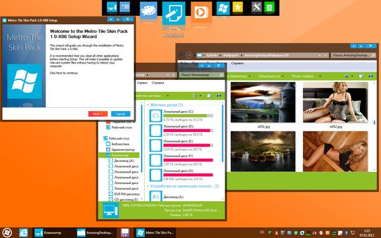This screenshot has width=381, height=238.
Task: Click the floppy disk icon on the taskbar
Action: point(125,233)
